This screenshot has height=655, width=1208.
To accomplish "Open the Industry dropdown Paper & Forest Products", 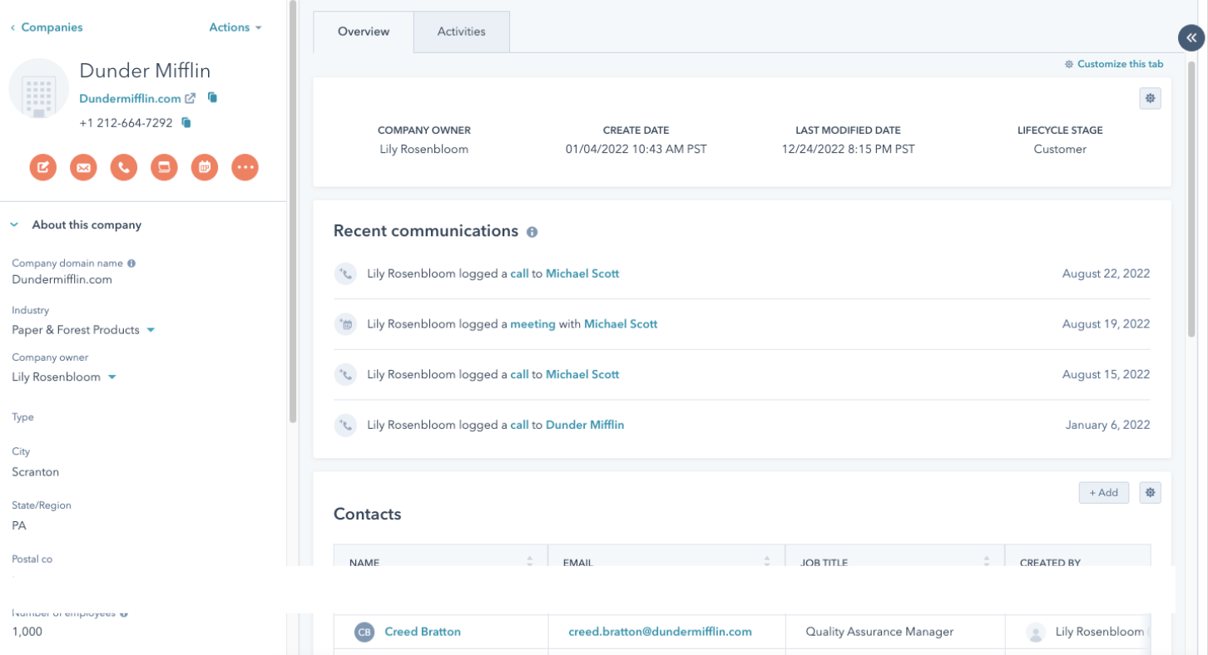I will point(83,330).
